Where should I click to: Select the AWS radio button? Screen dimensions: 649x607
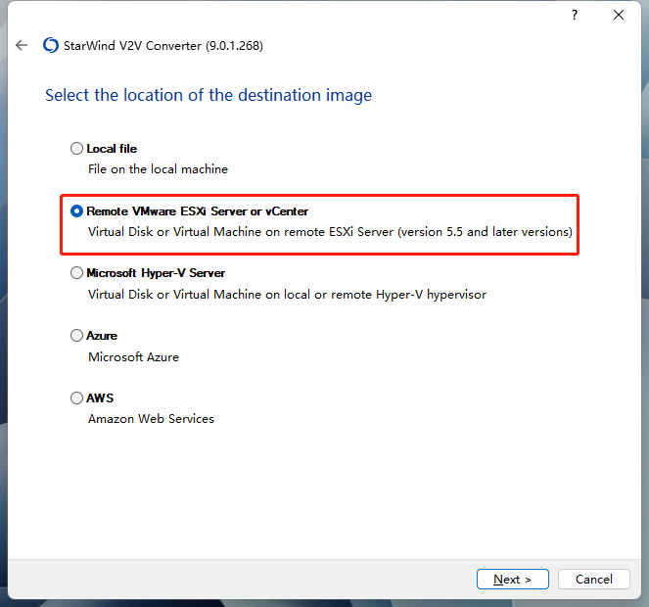click(x=77, y=398)
